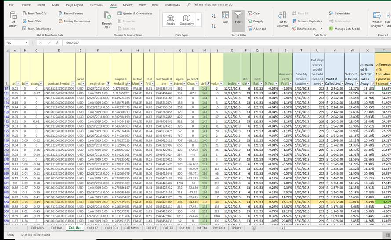The width and height of the screenshot is (391, 240).
Task: Switch to the Page Layout tab
Action: point(75,5)
